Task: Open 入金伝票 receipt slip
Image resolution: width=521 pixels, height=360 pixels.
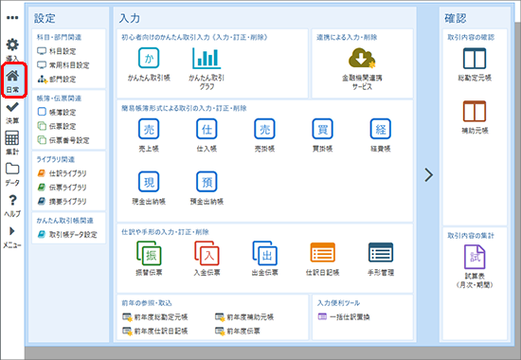Action: click(x=207, y=253)
